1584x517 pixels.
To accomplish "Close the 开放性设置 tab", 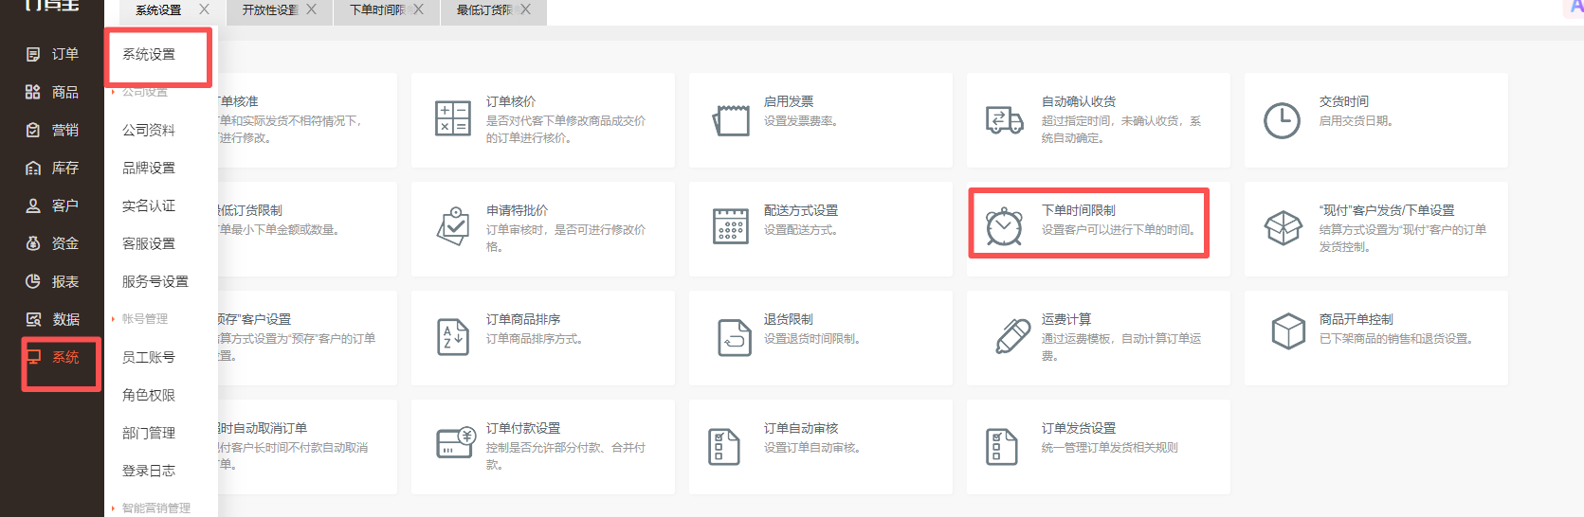I will pyautogui.click(x=311, y=9).
